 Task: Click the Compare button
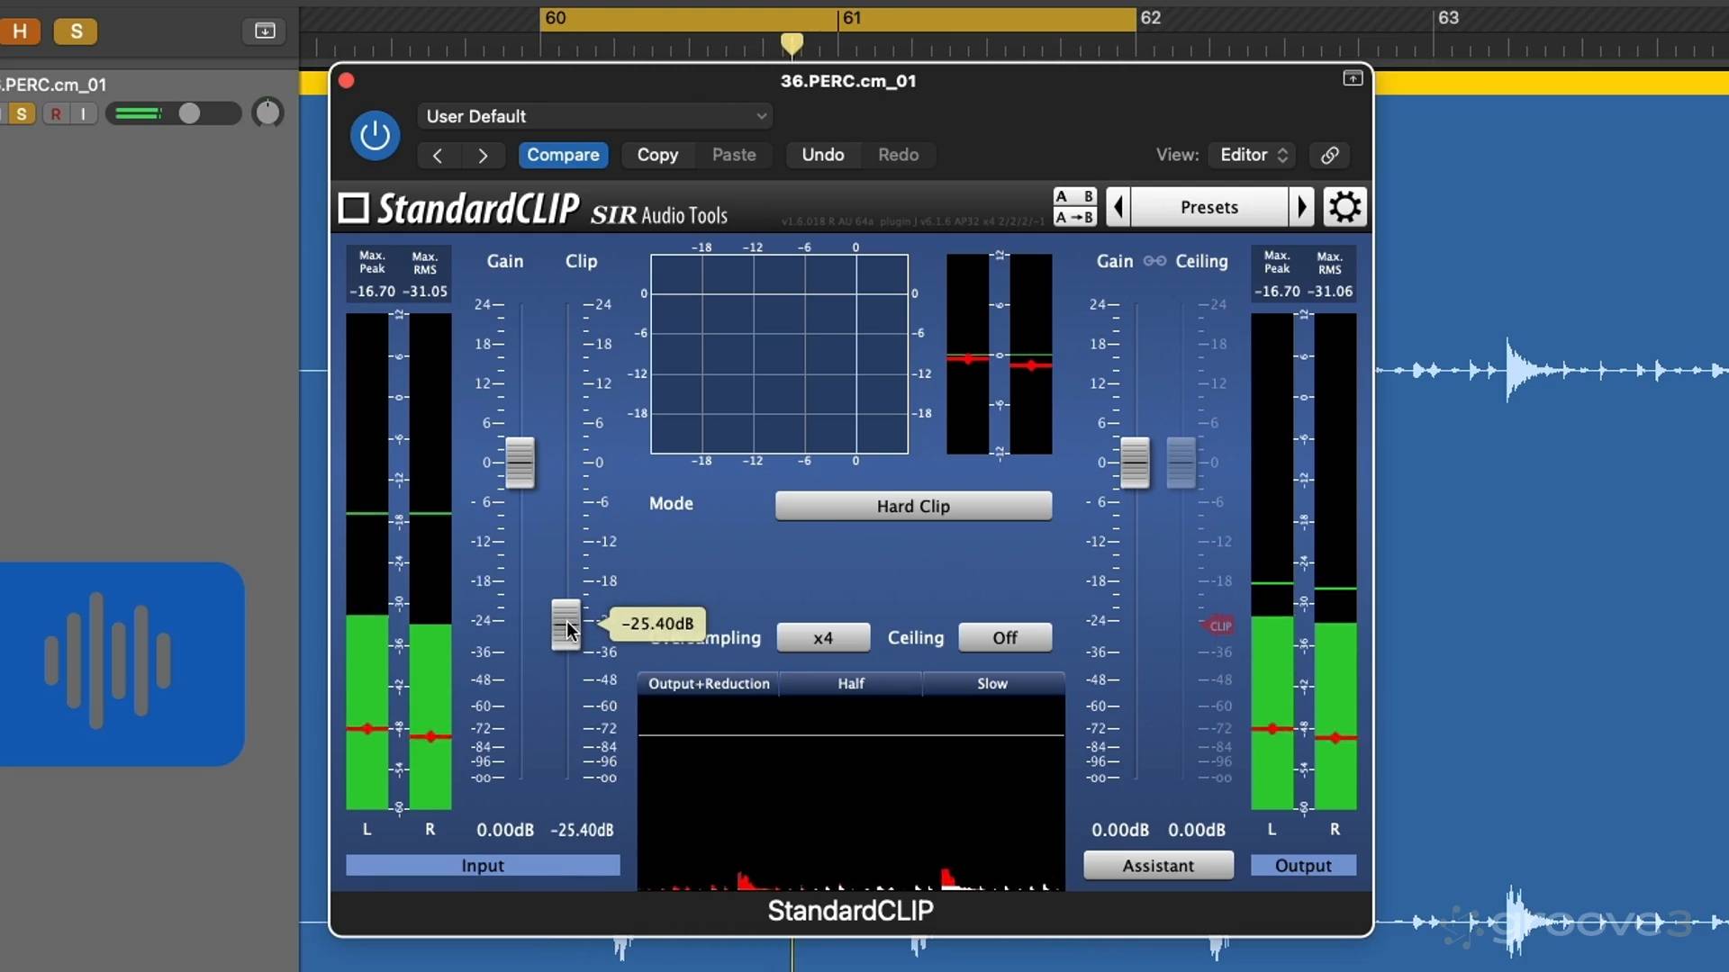click(x=563, y=155)
